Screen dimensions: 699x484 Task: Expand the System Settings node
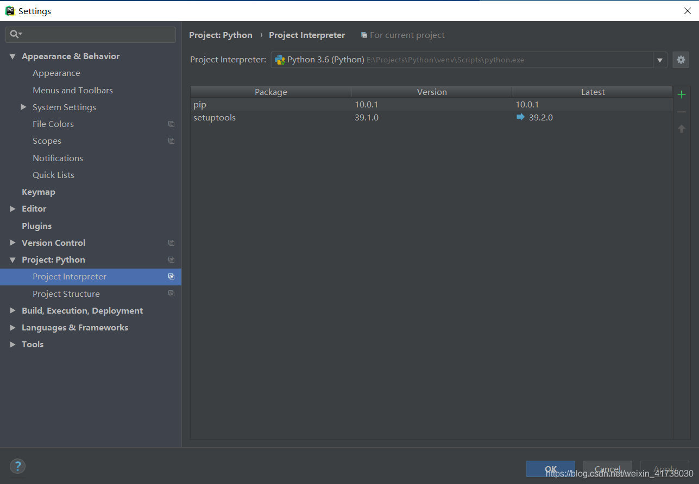(x=23, y=107)
